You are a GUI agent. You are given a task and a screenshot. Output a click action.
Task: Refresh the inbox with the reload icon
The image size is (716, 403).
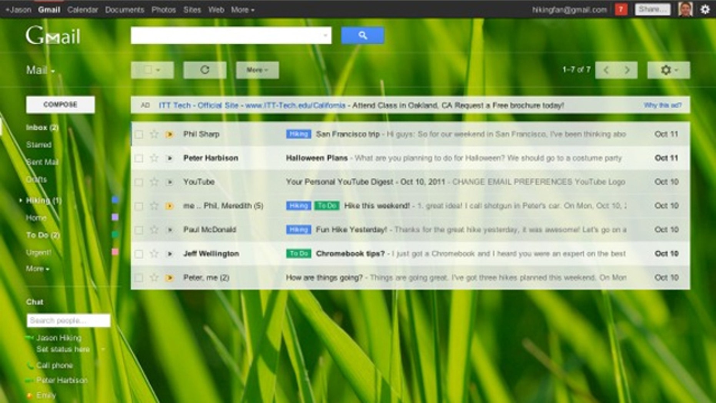(205, 70)
